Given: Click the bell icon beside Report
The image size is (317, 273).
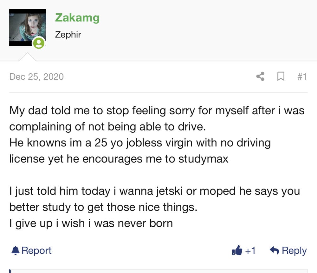Looking at the screenshot, I should [x=15, y=250].
